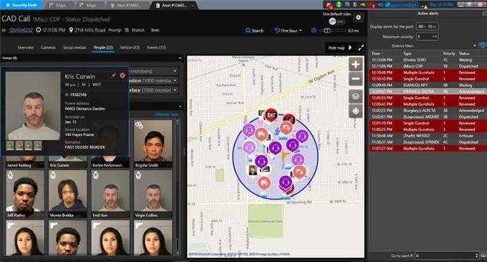This screenshot has height=262, width=487.
Task: Toggle the radius target button near slider
Action: pos(313,30)
